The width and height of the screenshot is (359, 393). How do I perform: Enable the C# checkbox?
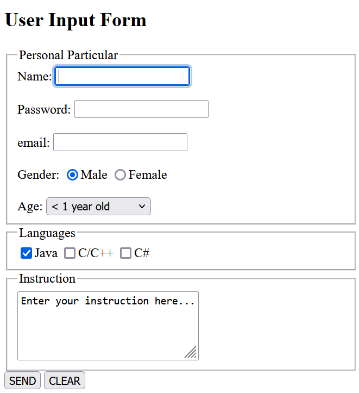coord(125,253)
